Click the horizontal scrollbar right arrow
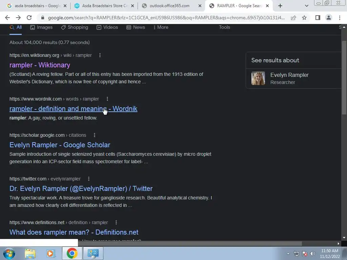Image resolution: width=347 pixels, height=260 pixels. coord(339,244)
